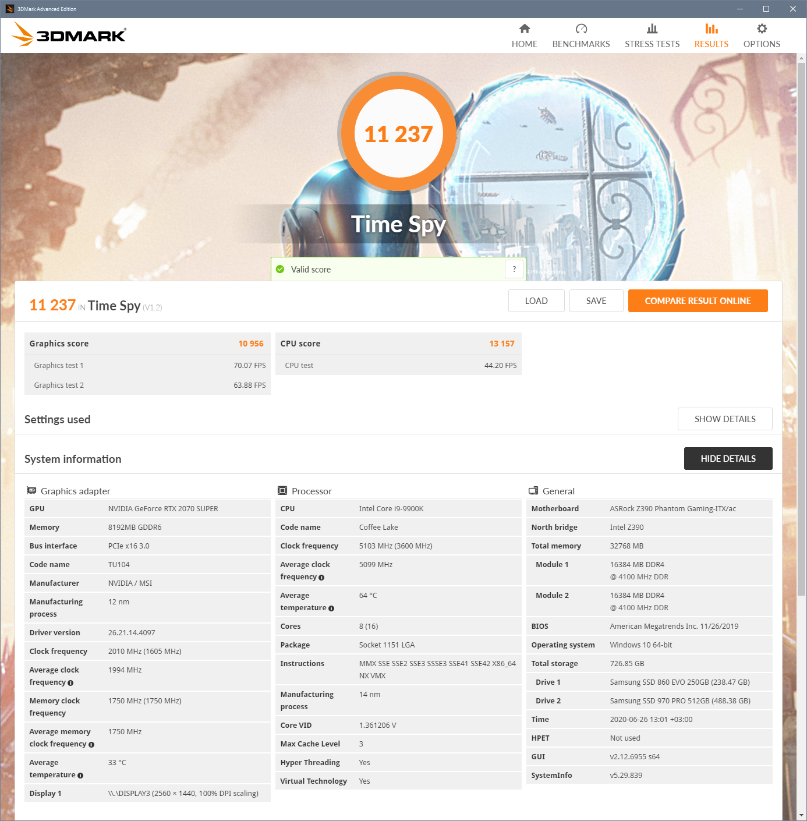Click the memory value "8192MB GDDR6"
This screenshot has width=807, height=821.
(135, 528)
